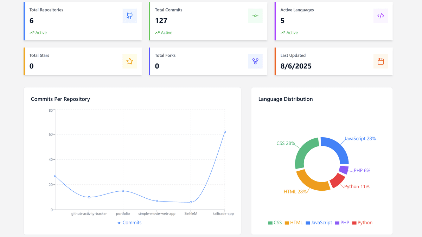The height and width of the screenshot is (237, 422).
Task: Click the portfolio axis label on line chart
Action: point(123,213)
